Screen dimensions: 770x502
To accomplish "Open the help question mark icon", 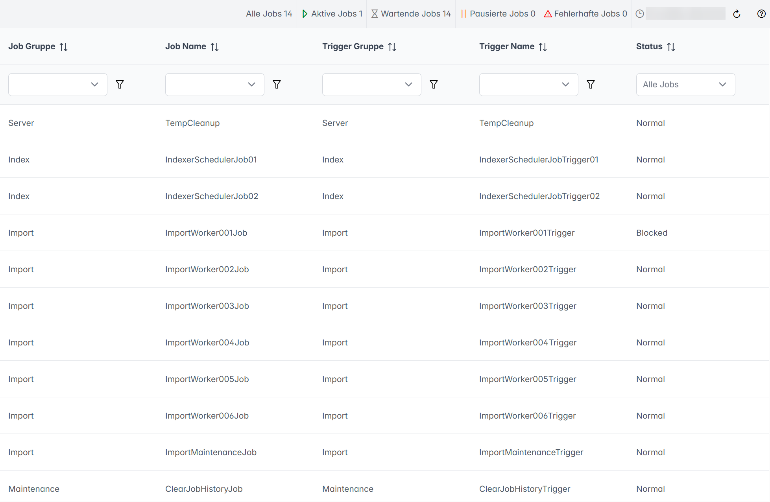I will [x=761, y=14].
